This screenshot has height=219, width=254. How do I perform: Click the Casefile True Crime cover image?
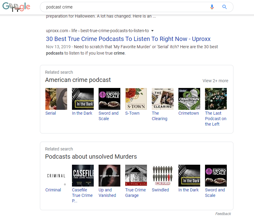point(83,176)
